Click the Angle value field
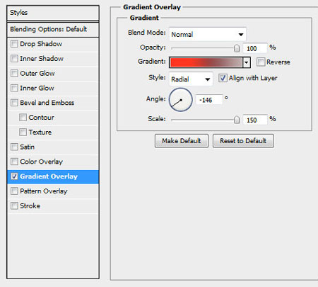318x287 pixels. point(209,100)
